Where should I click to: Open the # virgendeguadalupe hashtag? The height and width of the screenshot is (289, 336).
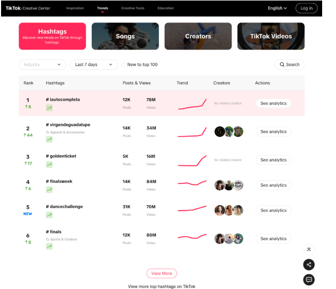pyautogui.click(x=68, y=125)
